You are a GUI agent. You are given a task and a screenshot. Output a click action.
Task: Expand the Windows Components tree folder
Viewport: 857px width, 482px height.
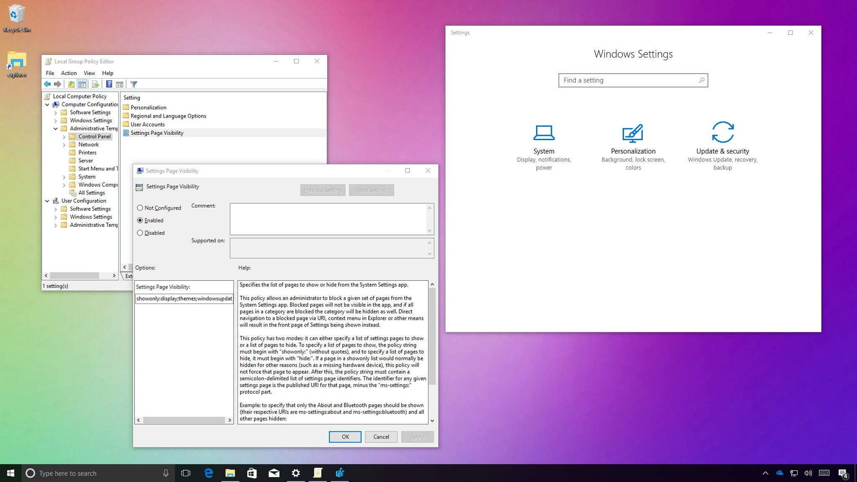point(64,185)
